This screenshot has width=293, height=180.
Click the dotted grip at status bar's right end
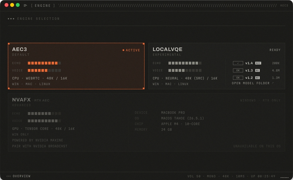pyautogui.click(x=284, y=177)
